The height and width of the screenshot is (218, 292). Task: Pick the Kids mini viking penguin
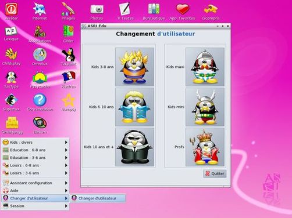click(x=205, y=107)
